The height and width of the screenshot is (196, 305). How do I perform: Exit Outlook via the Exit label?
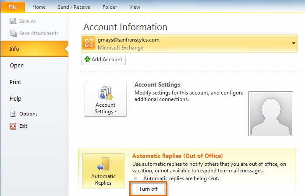23,126
